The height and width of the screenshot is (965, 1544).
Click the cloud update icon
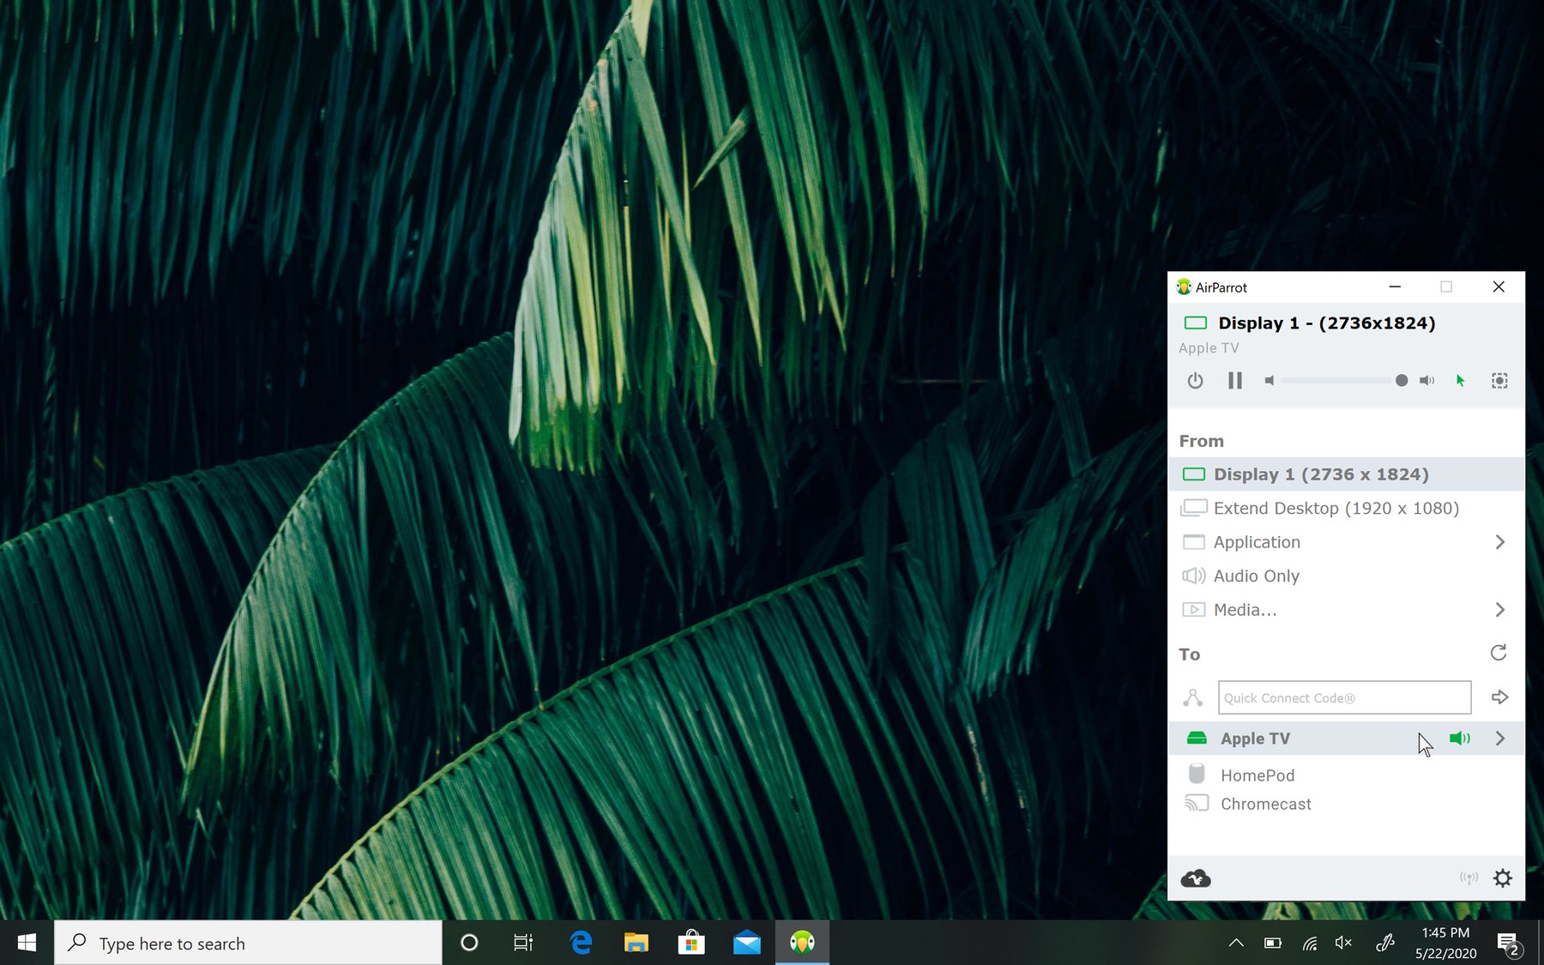pyautogui.click(x=1195, y=878)
